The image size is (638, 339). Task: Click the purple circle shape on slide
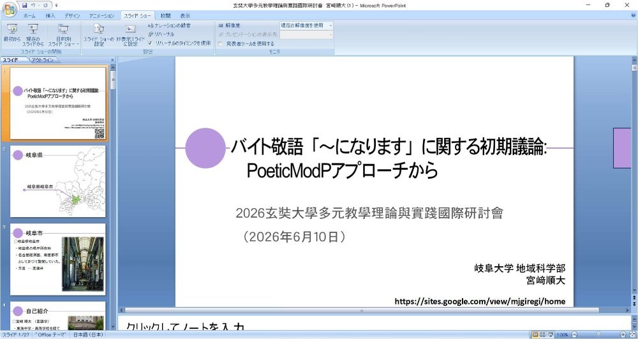click(205, 148)
